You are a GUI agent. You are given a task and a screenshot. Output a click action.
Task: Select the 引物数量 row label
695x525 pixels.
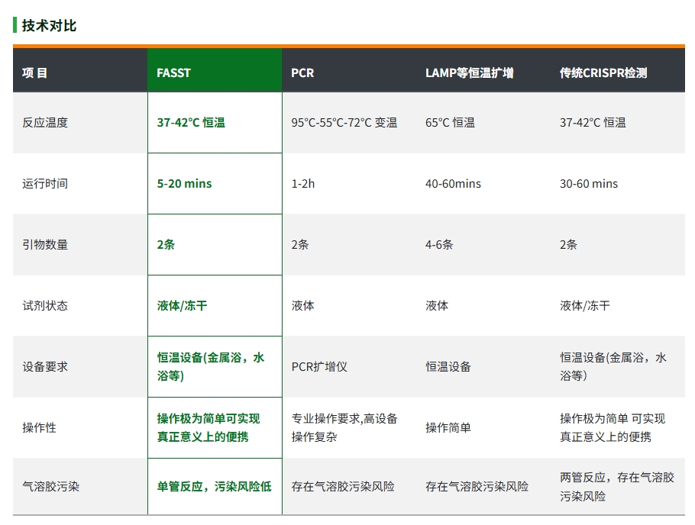(x=45, y=244)
